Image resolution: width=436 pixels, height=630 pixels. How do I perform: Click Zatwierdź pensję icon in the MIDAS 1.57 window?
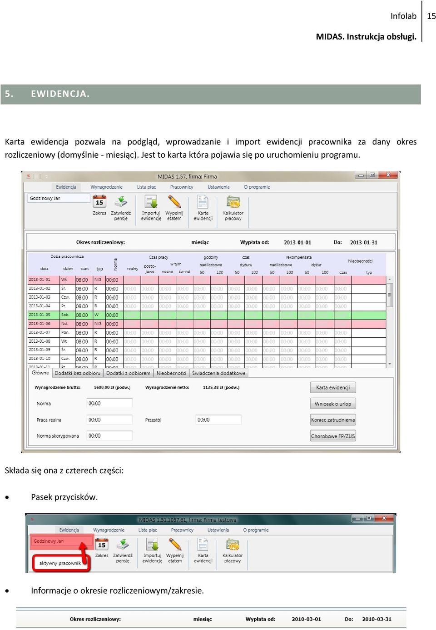121,202
